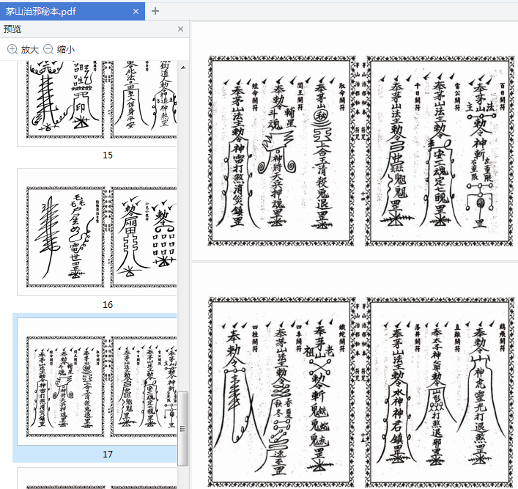Select the page 16 thumbnail
518x489 pixels.
pyautogui.click(x=97, y=232)
